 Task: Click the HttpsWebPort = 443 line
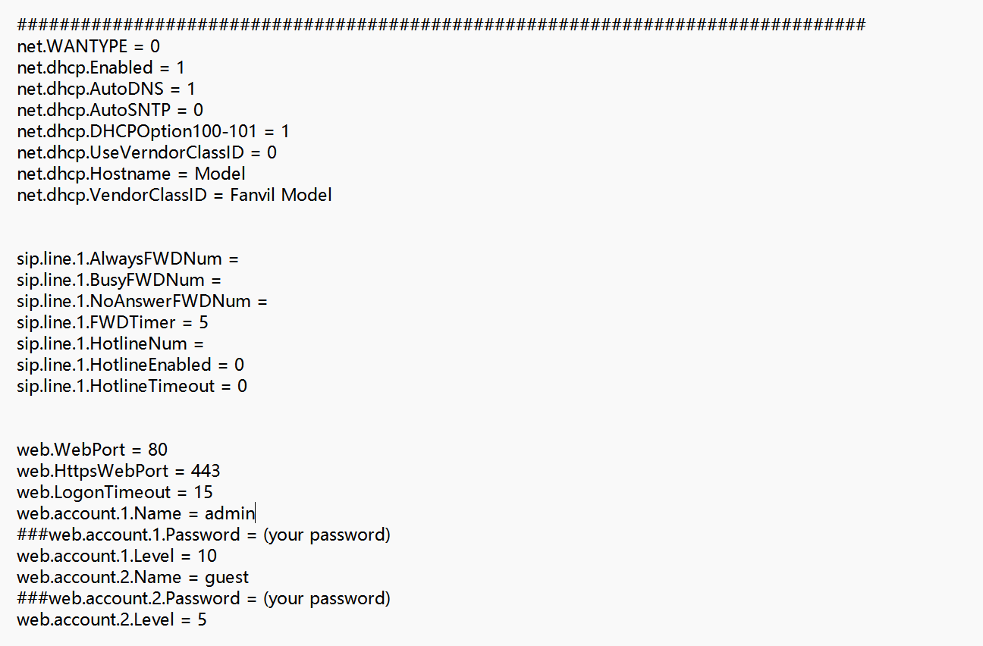click(118, 471)
